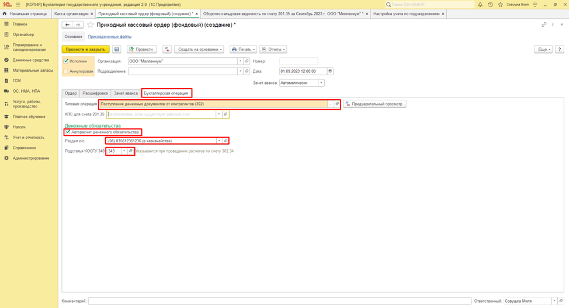
Task: Go back with the left arrow
Action: pyautogui.click(x=68, y=24)
